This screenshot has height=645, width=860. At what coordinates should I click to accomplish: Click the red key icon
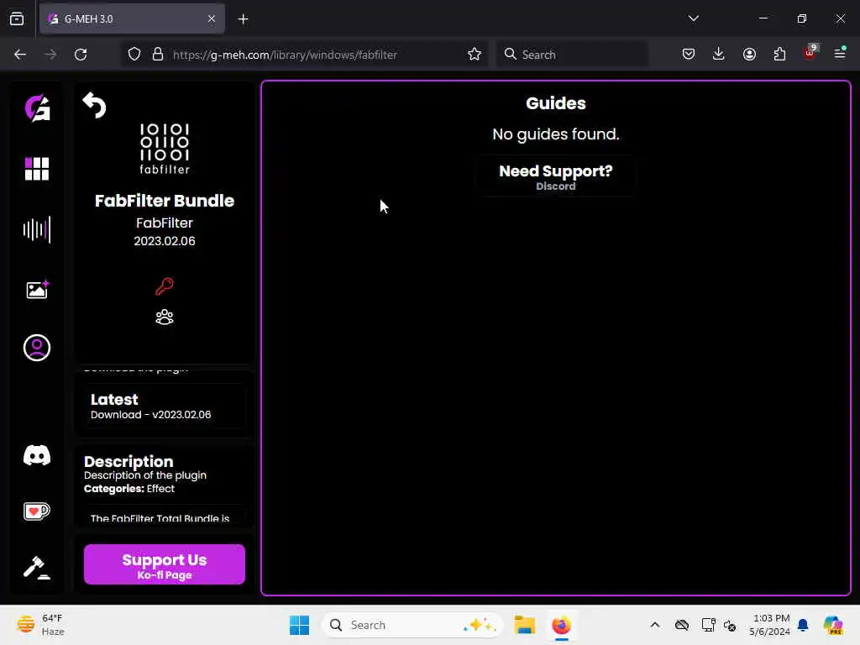click(165, 286)
